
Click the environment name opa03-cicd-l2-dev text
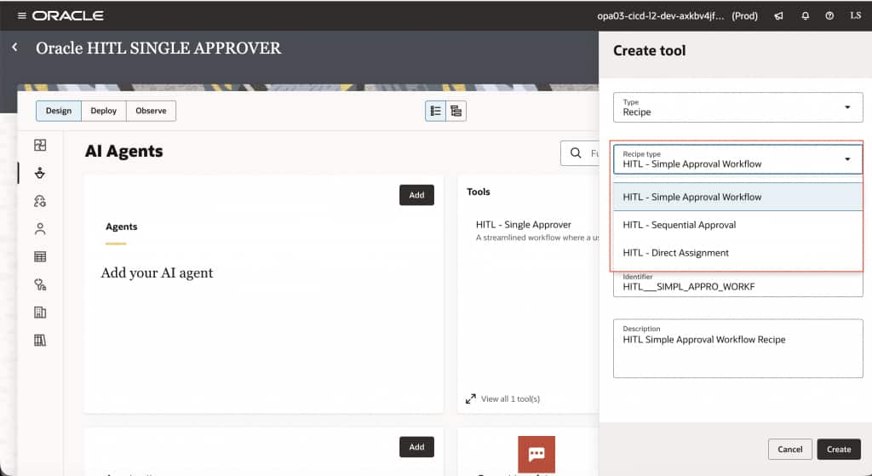click(661, 15)
